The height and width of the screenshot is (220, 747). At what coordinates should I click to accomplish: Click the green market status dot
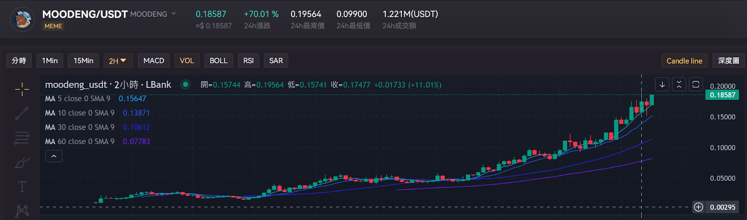(x=185, y=85)
